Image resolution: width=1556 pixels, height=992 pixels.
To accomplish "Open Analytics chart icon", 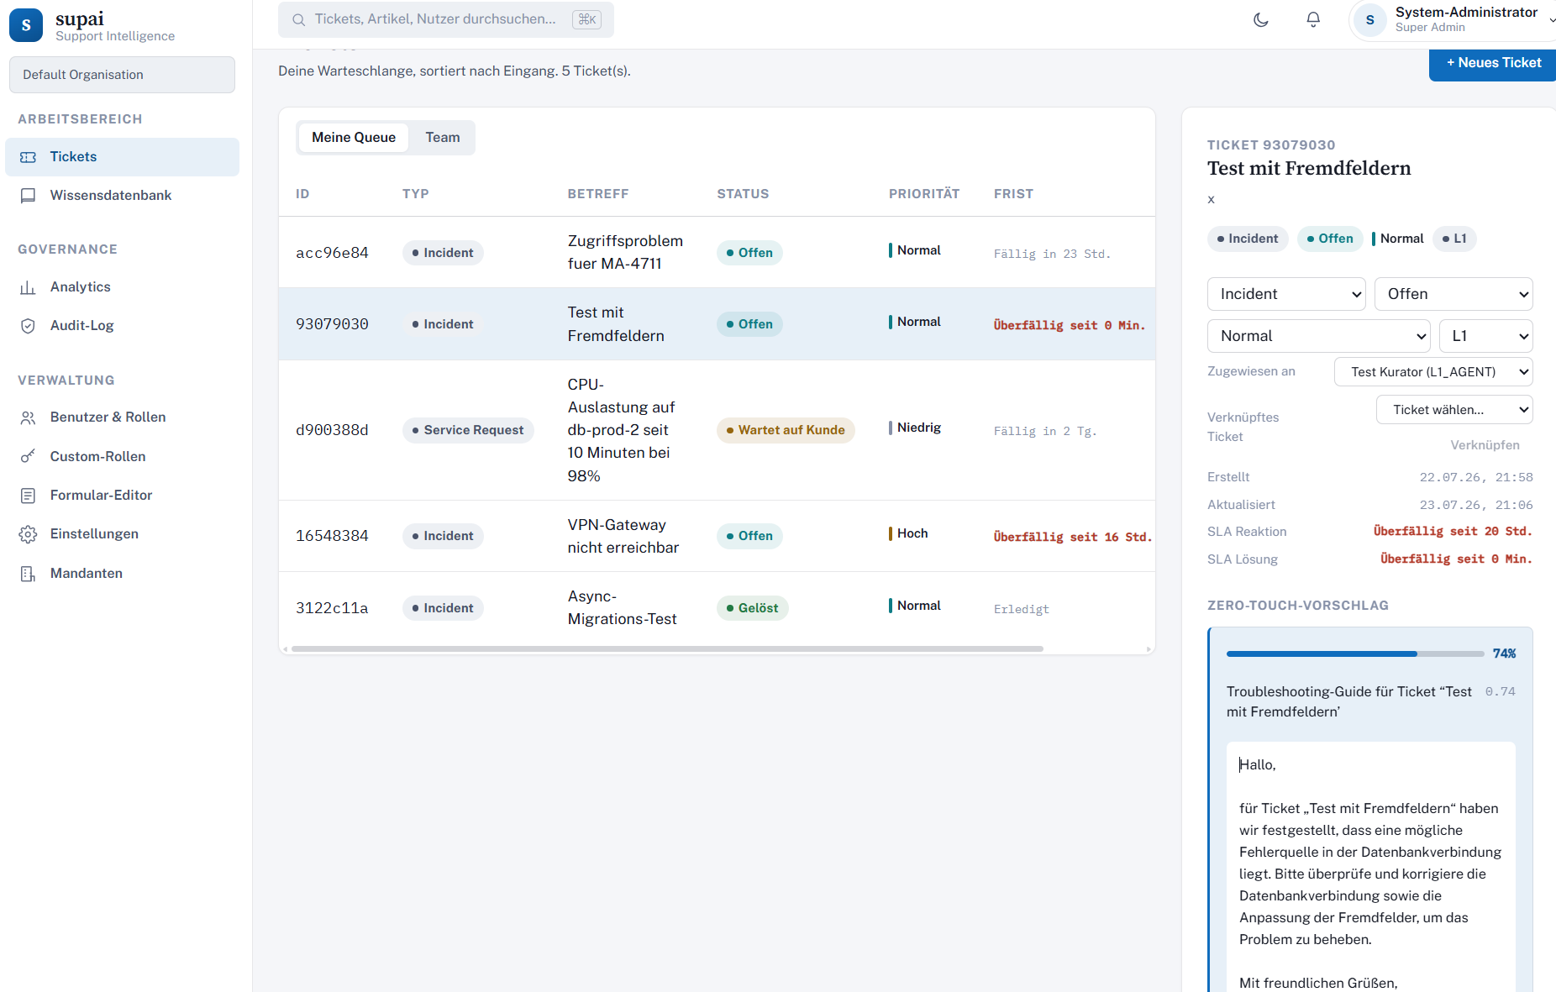I will tap(28, 287).
